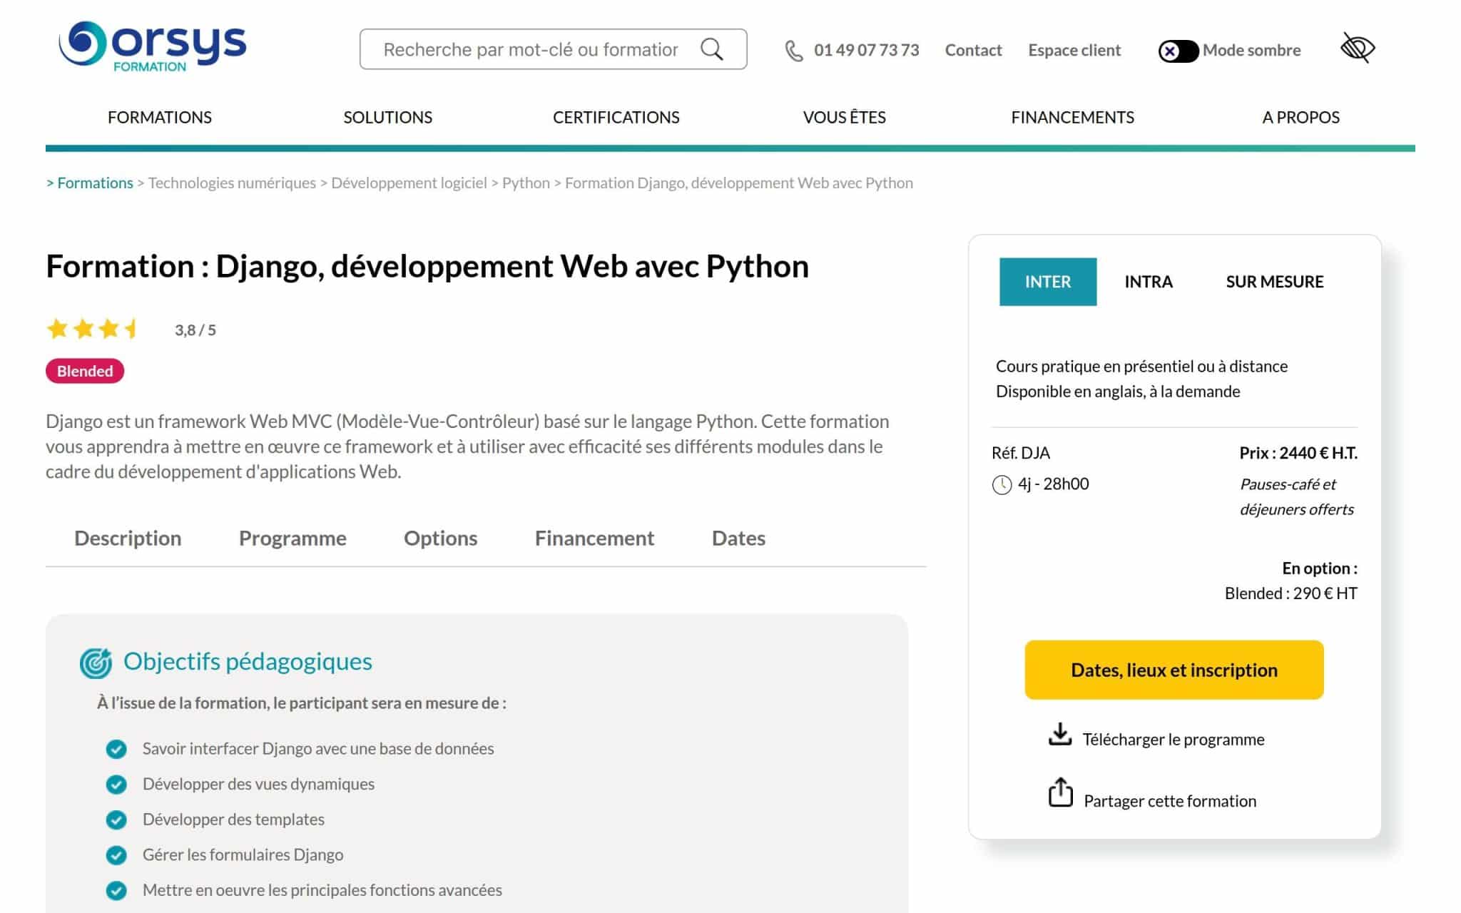Click Télécharger le programme link

tap(1174, 740)
